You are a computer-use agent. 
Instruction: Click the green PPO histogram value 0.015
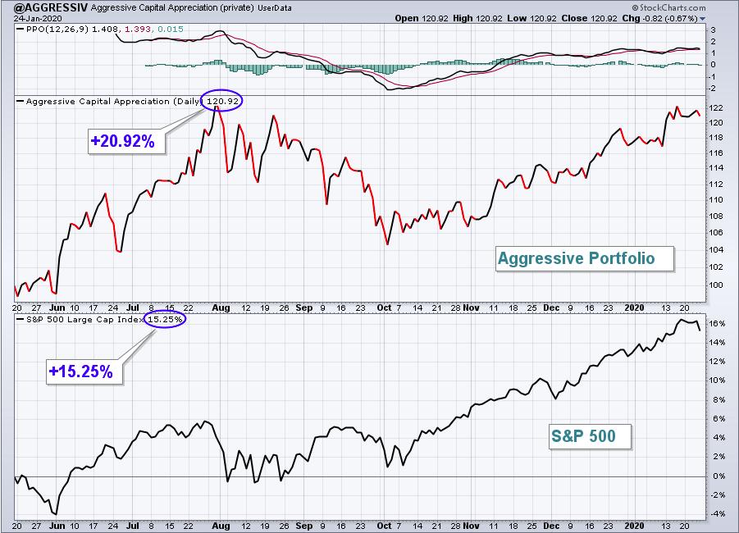pos(171,30)
